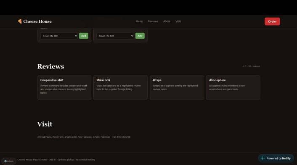The width and height of the screenshot is (297, 165).
Task: Jump to Reviews from the navigation bar
Action: point(153,21)
